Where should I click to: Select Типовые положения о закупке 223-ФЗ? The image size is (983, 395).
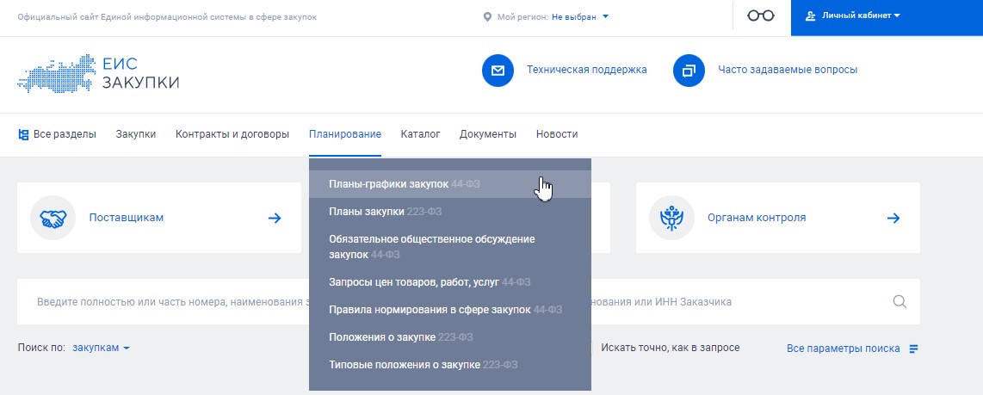pyautogui.click(x=450, y=365)
